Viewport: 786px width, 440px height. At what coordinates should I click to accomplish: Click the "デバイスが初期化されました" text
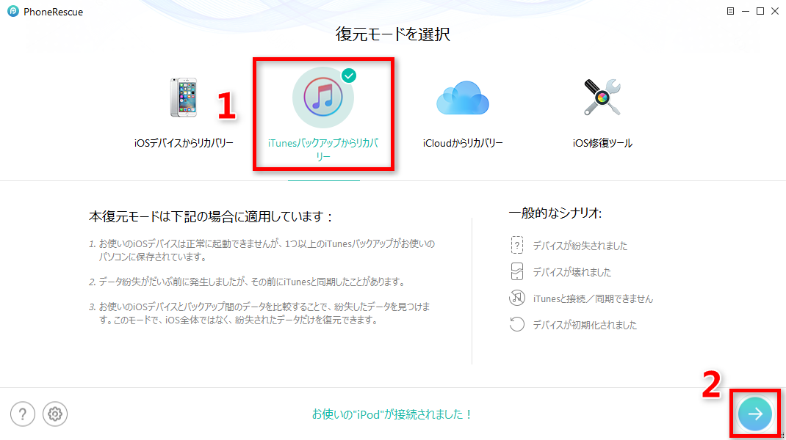585,326
